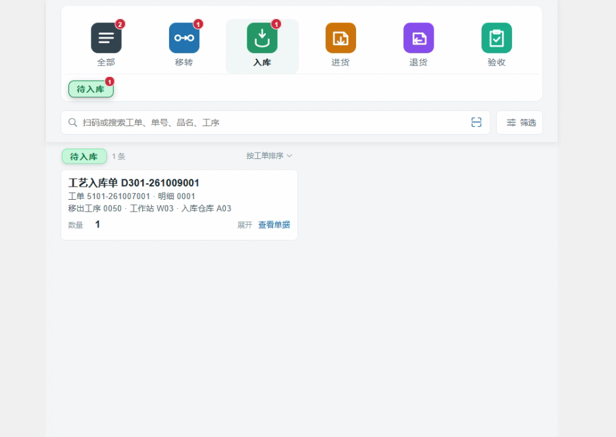
Task: Open the 按工单排序 sort dropdown
Action: point(269,156)
